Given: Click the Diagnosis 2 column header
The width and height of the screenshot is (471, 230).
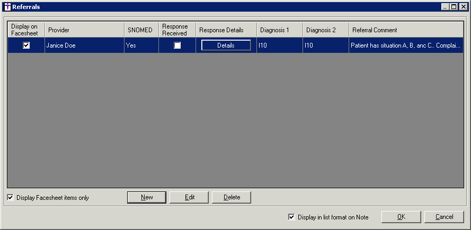Looking at the screenshot, I should 325,30.
